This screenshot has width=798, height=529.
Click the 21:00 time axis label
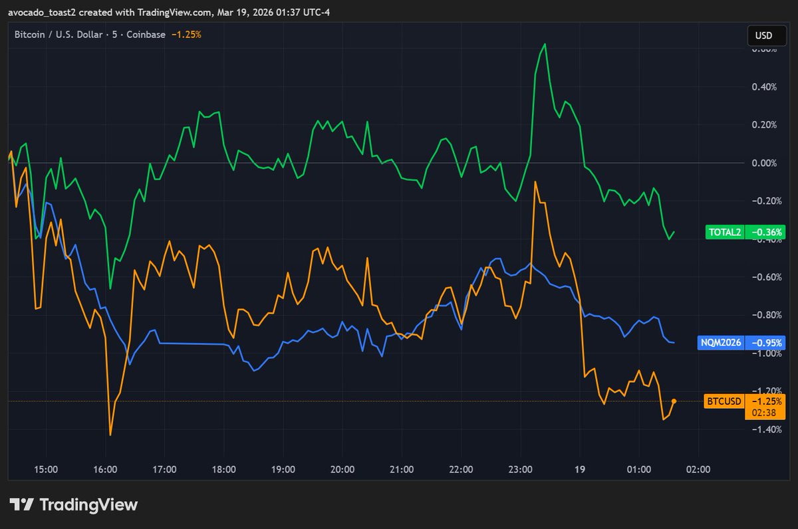(402, 469)
